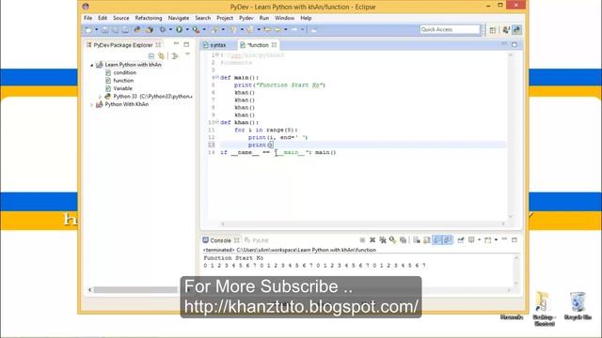Click the Quick Access search field

(x=450, y=29)
